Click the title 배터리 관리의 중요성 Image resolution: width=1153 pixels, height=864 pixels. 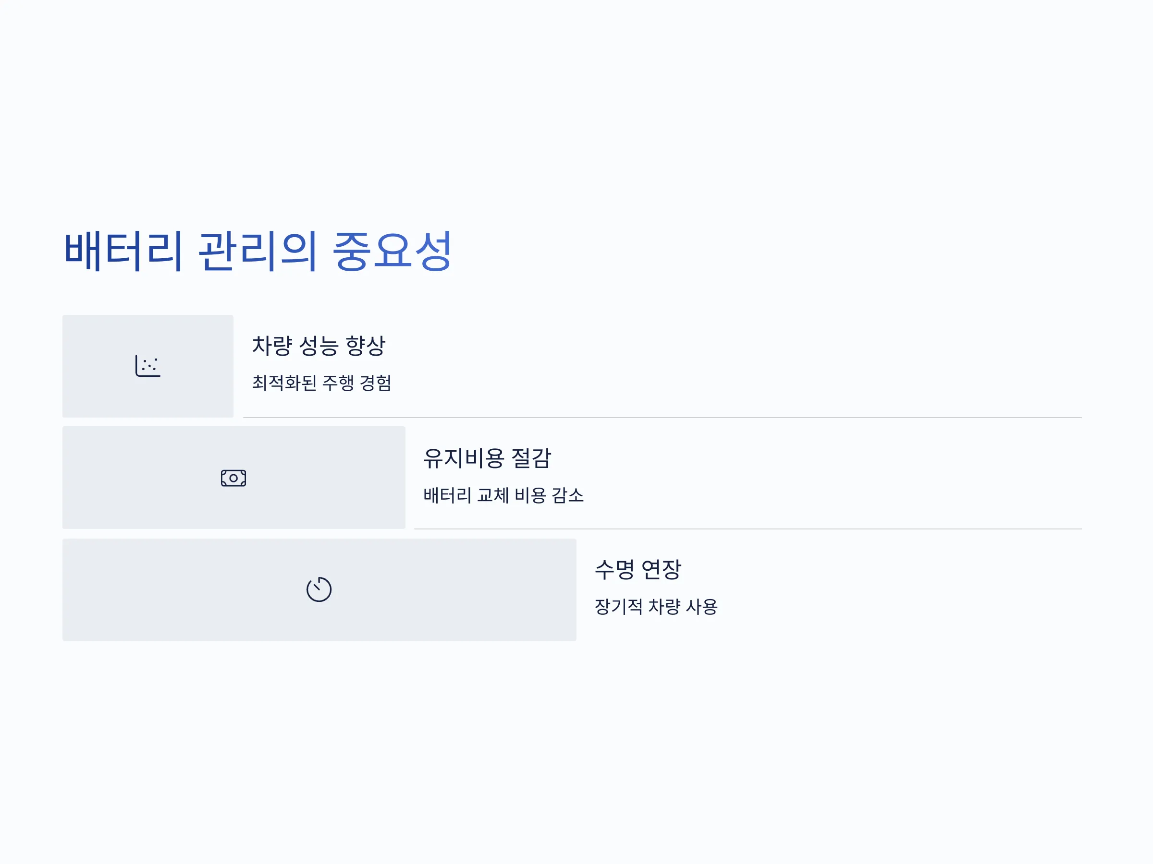258,251
